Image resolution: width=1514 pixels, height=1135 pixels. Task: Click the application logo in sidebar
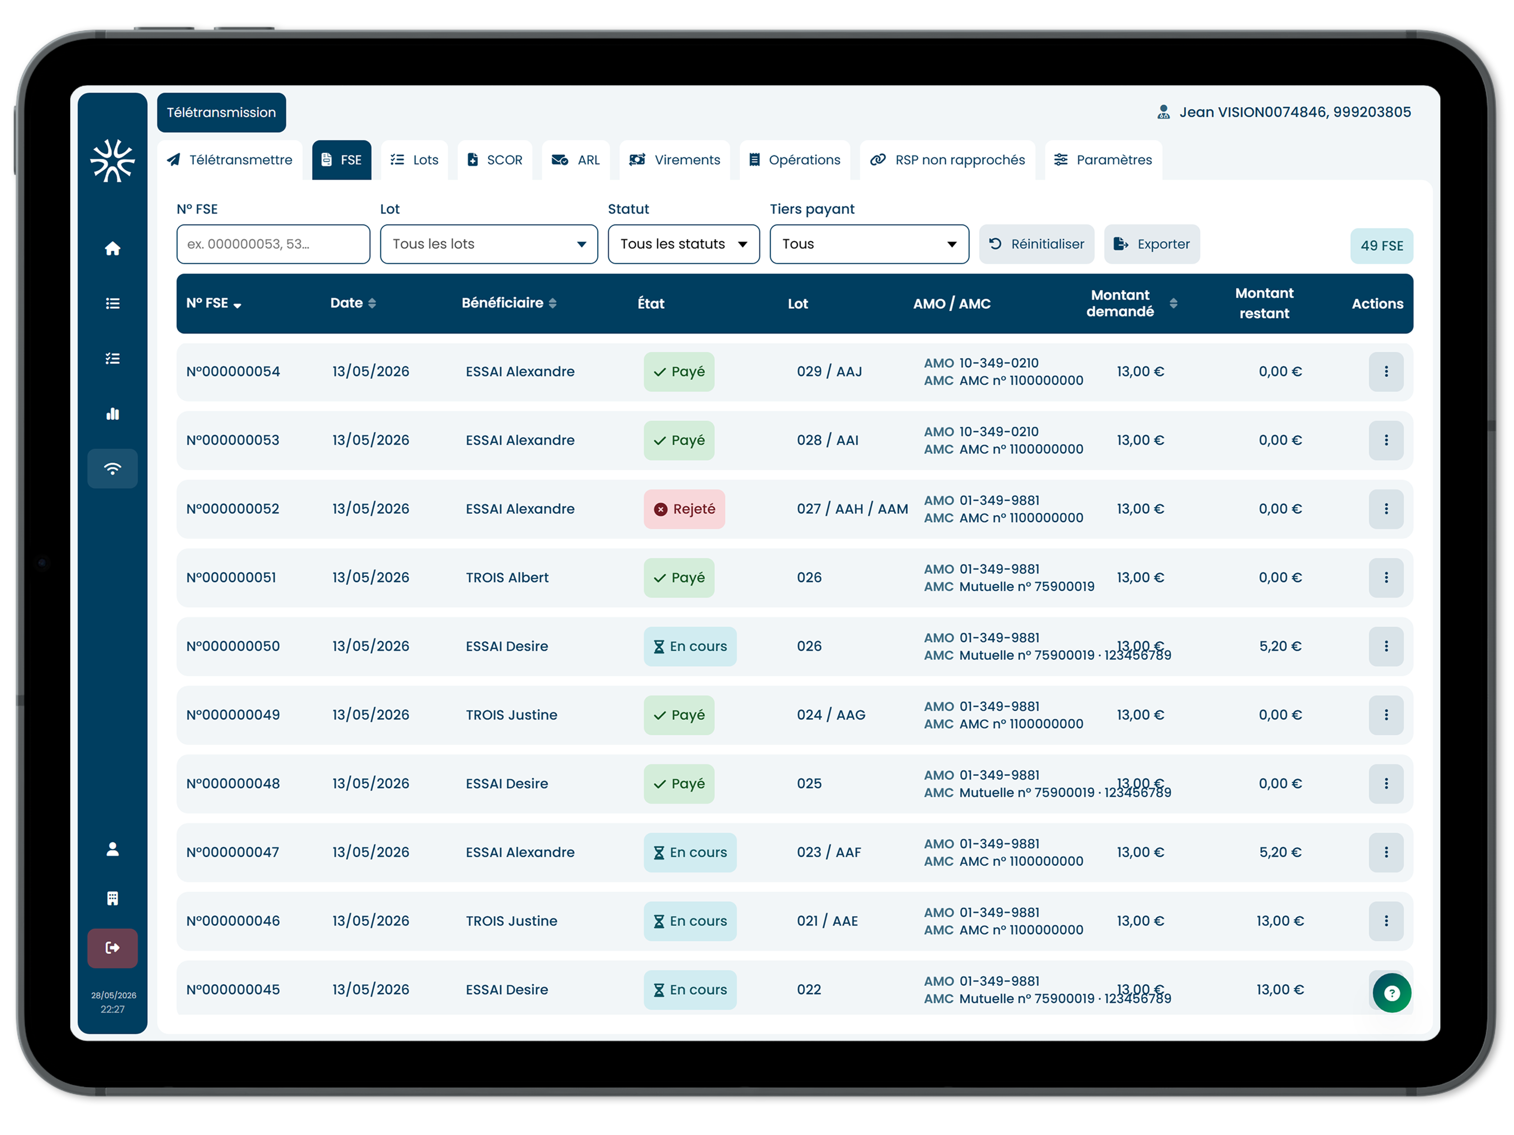113,161
